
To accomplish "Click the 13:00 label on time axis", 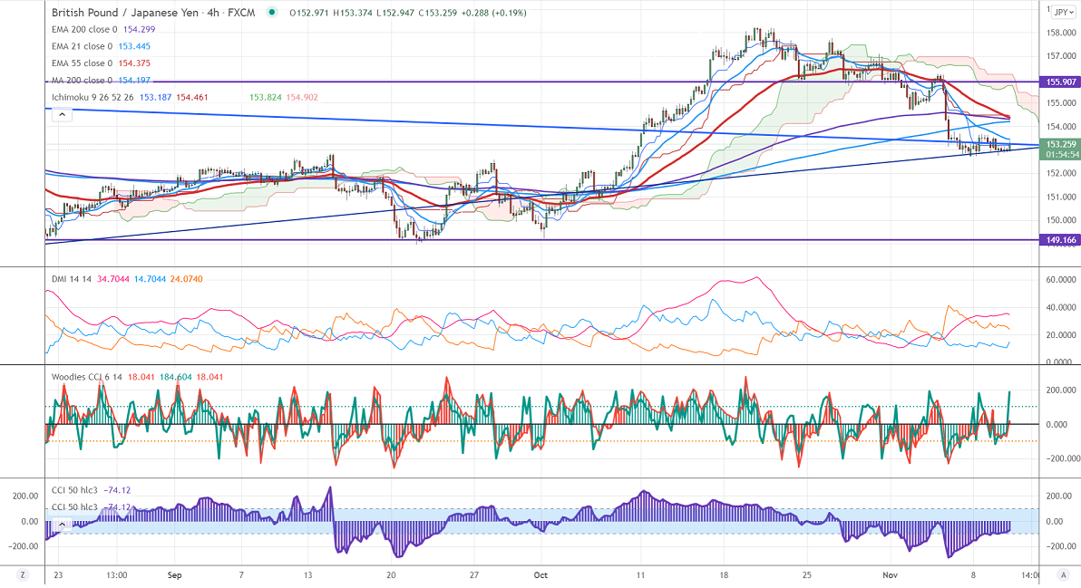I will coord(116,575).
